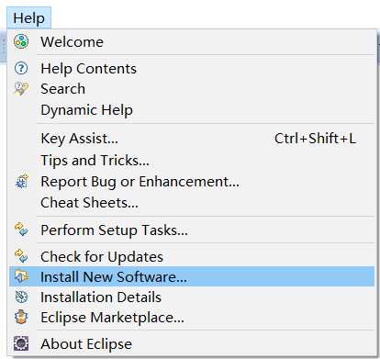This screenshot has width=380, height=359.
Task: Click the Install New Software icon
Action: pyautogui.click(x=21, y=276)
